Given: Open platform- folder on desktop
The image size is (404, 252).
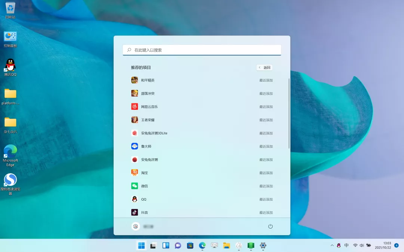Looking at the screenshot, I should coord(10,97).
